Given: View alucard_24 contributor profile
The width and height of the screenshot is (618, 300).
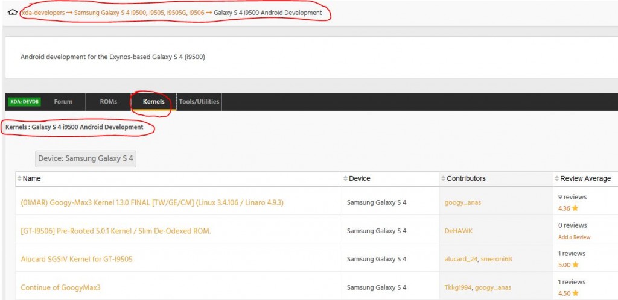Looking at the screenshot, I should 461,260.
